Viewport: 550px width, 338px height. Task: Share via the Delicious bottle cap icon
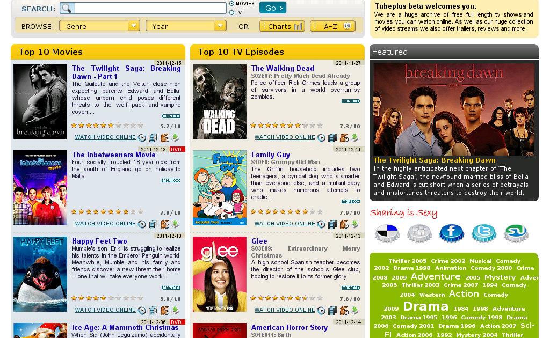point(387,233)
